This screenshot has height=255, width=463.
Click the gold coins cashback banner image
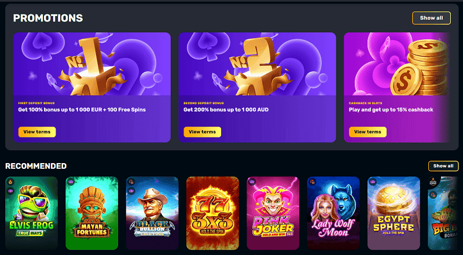tap(397, 64)
